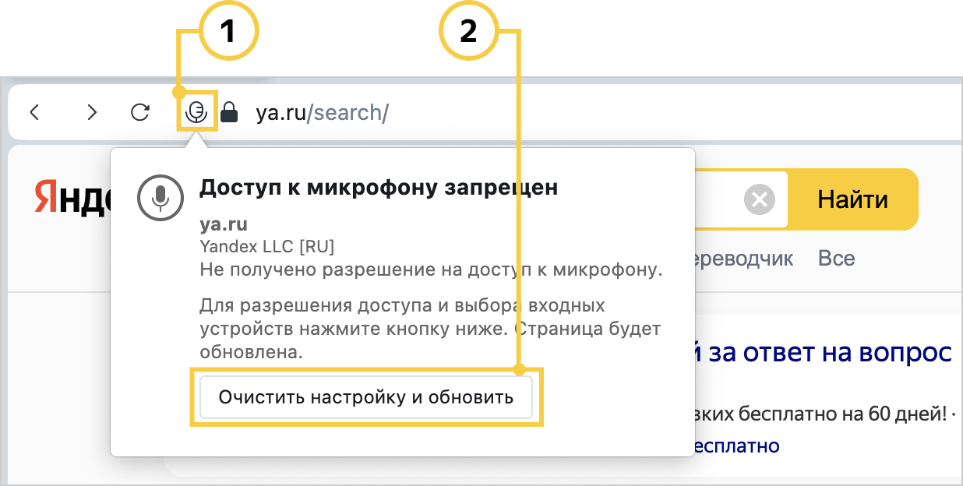Open the "Все" services tab
This screenshot has width=963, height=486.
836,259
